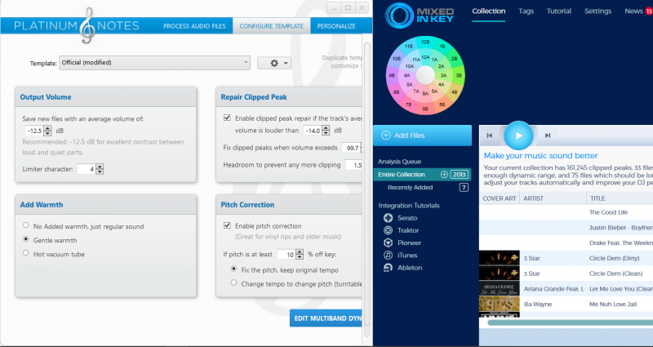Open the Pioneer integration tutorial

[402, 242]
